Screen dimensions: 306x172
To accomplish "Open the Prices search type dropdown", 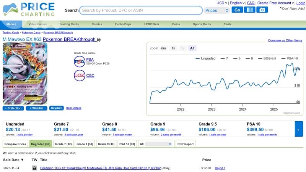I will tap(216, 10).
